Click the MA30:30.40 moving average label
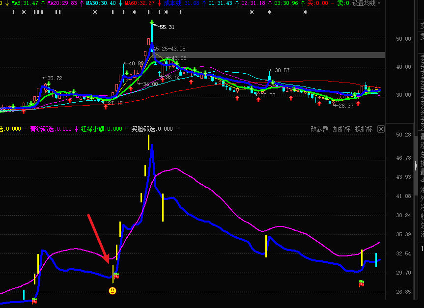 point(101,3)
